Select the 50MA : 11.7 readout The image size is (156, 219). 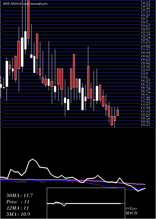(20, 196)
